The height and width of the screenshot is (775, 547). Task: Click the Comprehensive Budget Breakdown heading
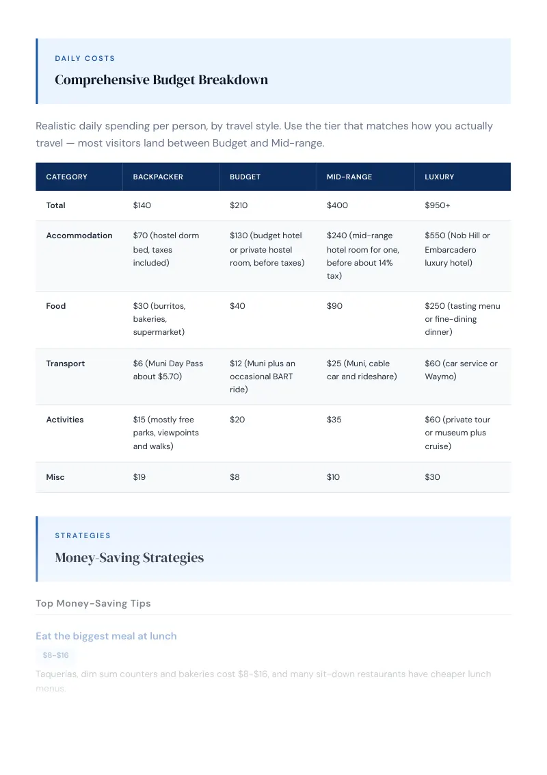coord(161,80)
